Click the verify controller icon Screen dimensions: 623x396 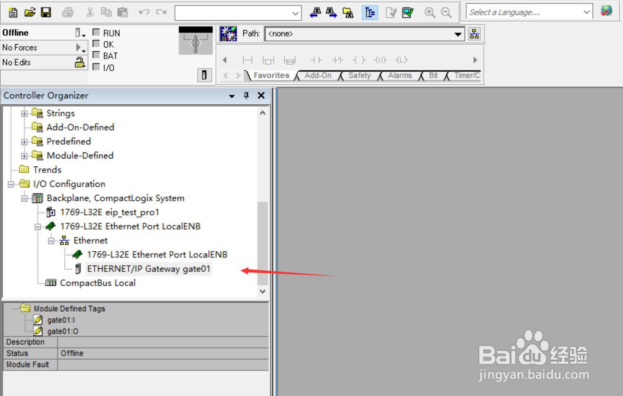pos(408,13)
